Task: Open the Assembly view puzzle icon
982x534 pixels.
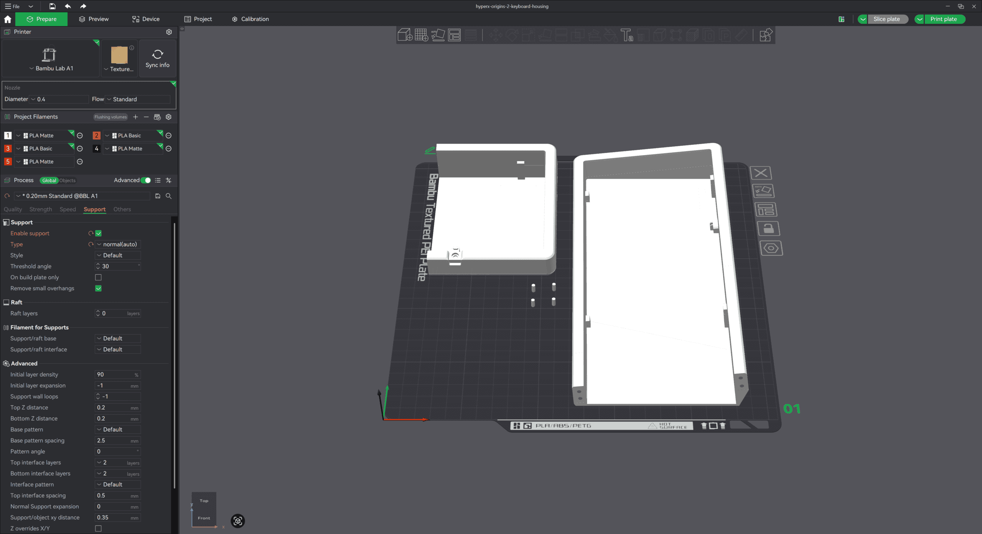Action: point(766,35)
